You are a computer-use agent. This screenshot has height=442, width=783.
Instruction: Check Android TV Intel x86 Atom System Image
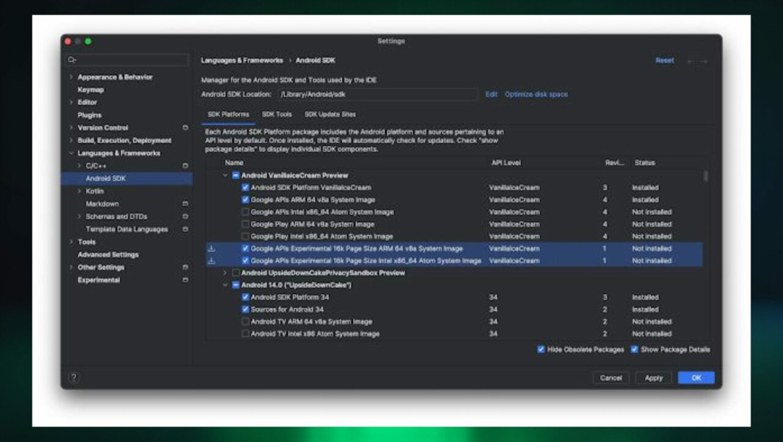tap(245, 334)
